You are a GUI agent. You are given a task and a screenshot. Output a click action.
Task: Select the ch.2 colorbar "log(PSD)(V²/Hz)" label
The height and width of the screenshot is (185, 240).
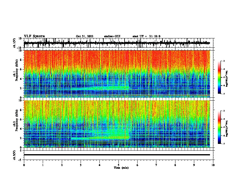[227, 128]
